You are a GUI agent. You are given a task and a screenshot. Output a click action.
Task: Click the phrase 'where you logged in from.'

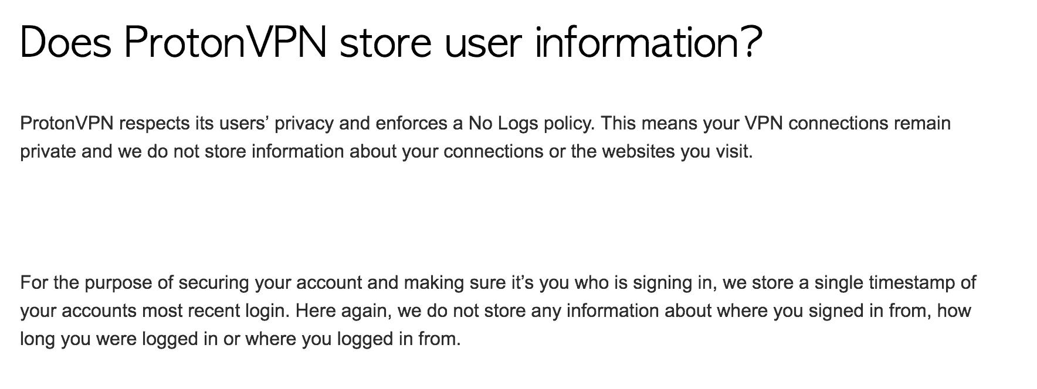click(353, 339)
